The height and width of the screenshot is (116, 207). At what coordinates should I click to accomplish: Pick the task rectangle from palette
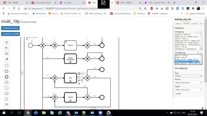pyautogui.click(x=6, y=88)
